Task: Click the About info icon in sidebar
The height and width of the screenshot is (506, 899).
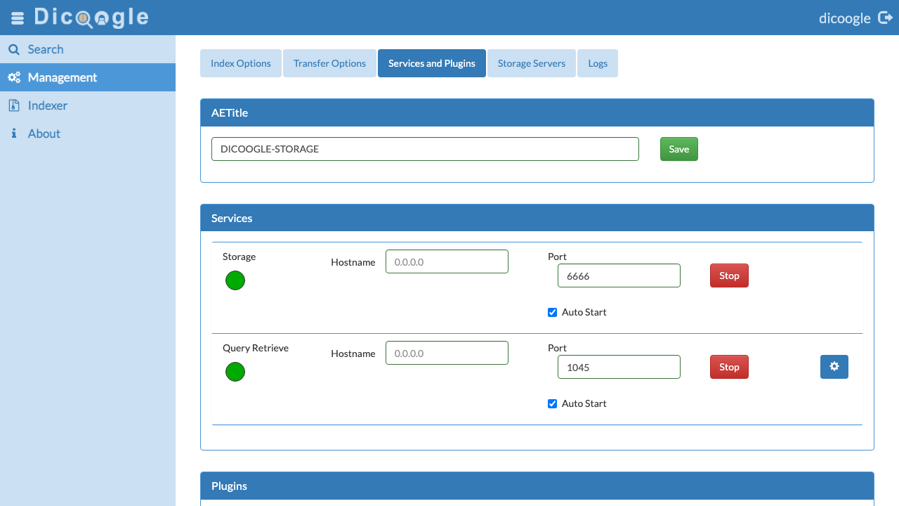Action: 13,134
